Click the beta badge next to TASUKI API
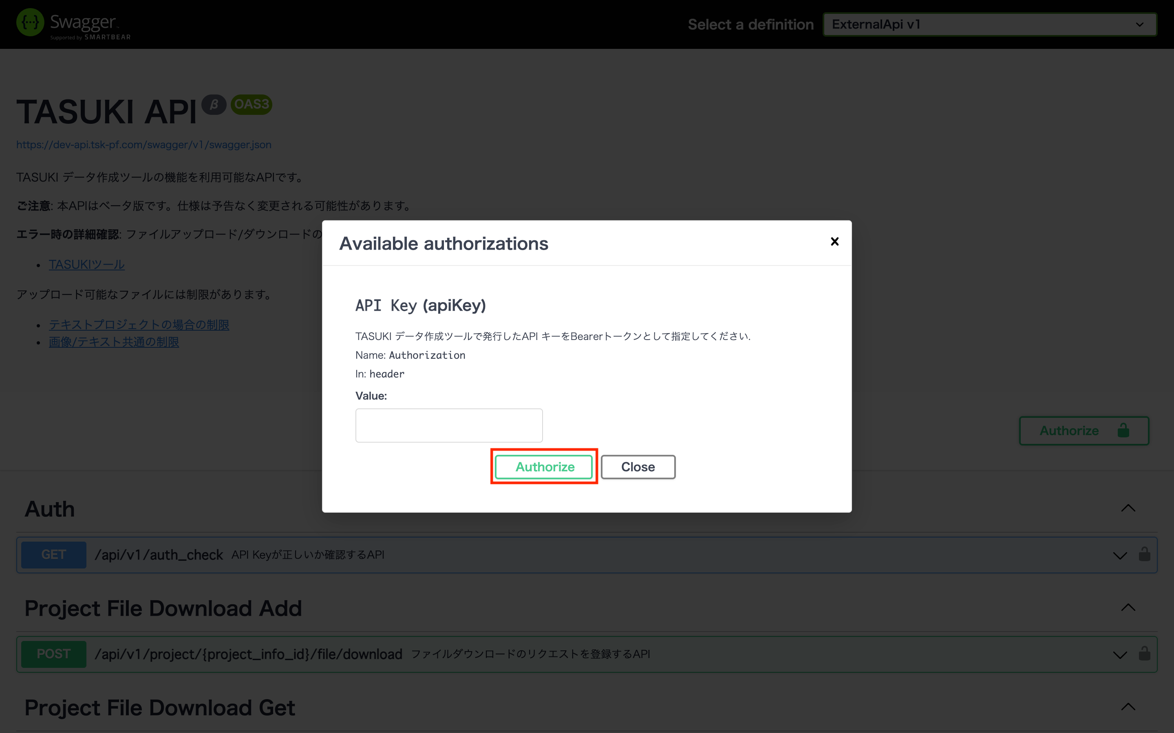Screen dimensions: 1174x733 tap(214, 104)
